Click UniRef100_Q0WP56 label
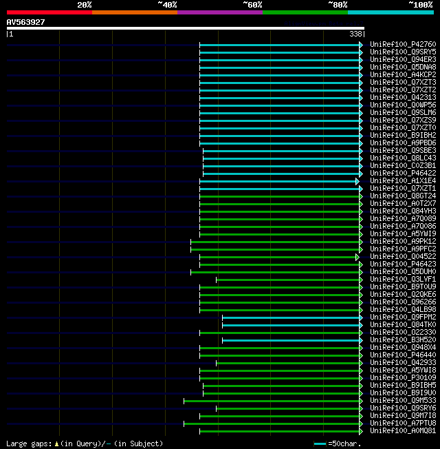 (x=403, y=105)
